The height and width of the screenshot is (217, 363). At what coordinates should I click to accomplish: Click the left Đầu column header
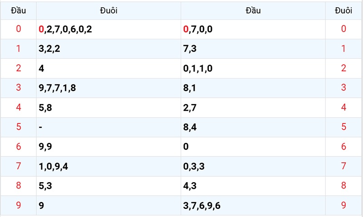point(18,10)
